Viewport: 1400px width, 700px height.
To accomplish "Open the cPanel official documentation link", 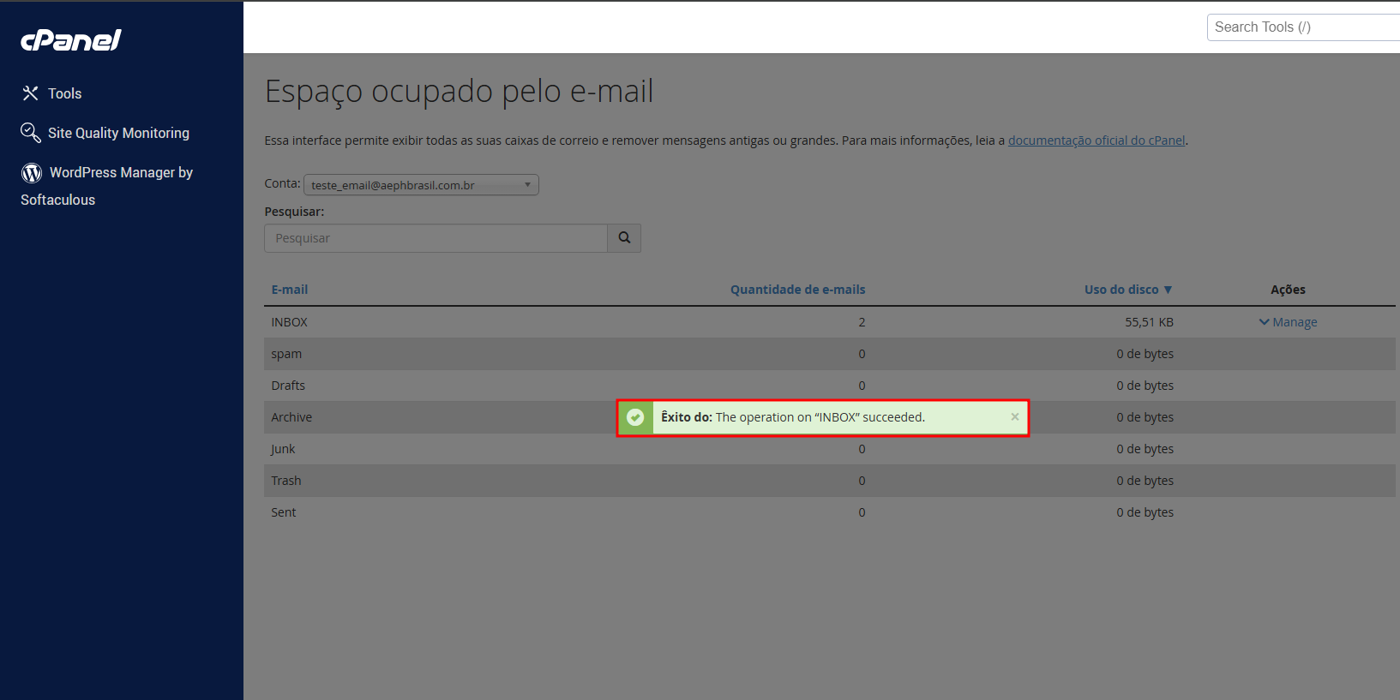I will [x=1097, y=141].
